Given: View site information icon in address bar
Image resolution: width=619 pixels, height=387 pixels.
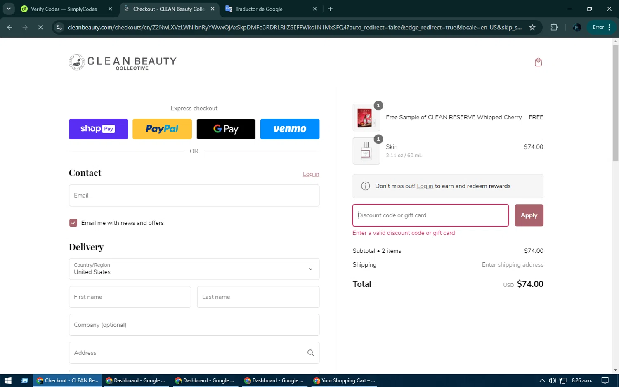Looking at the screenshot, I should pyautogui.click(x=59, y=27).
